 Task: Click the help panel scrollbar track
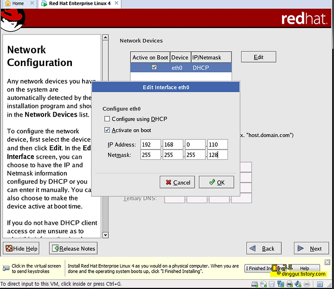105,213
